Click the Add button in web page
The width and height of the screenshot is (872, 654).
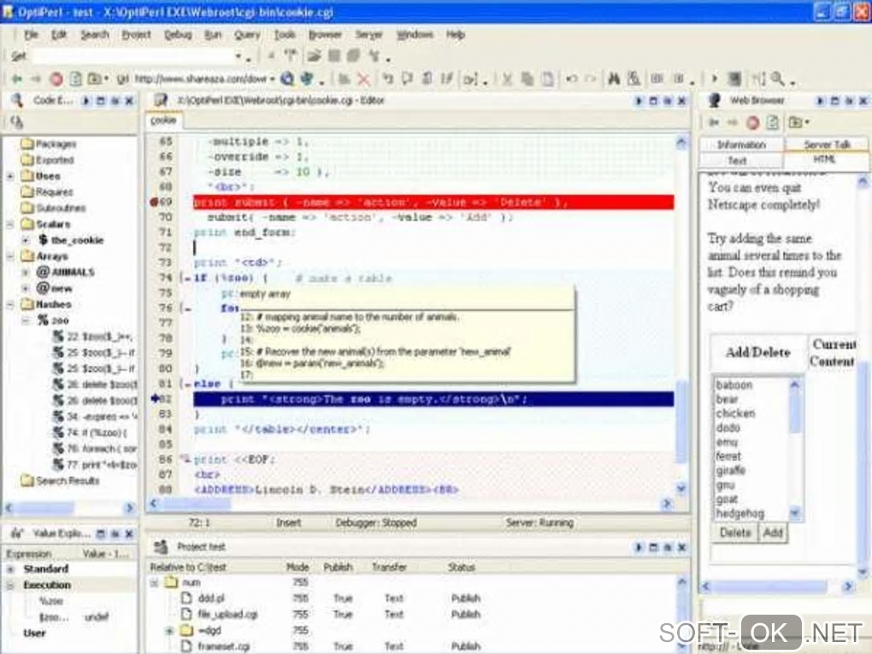773,533
